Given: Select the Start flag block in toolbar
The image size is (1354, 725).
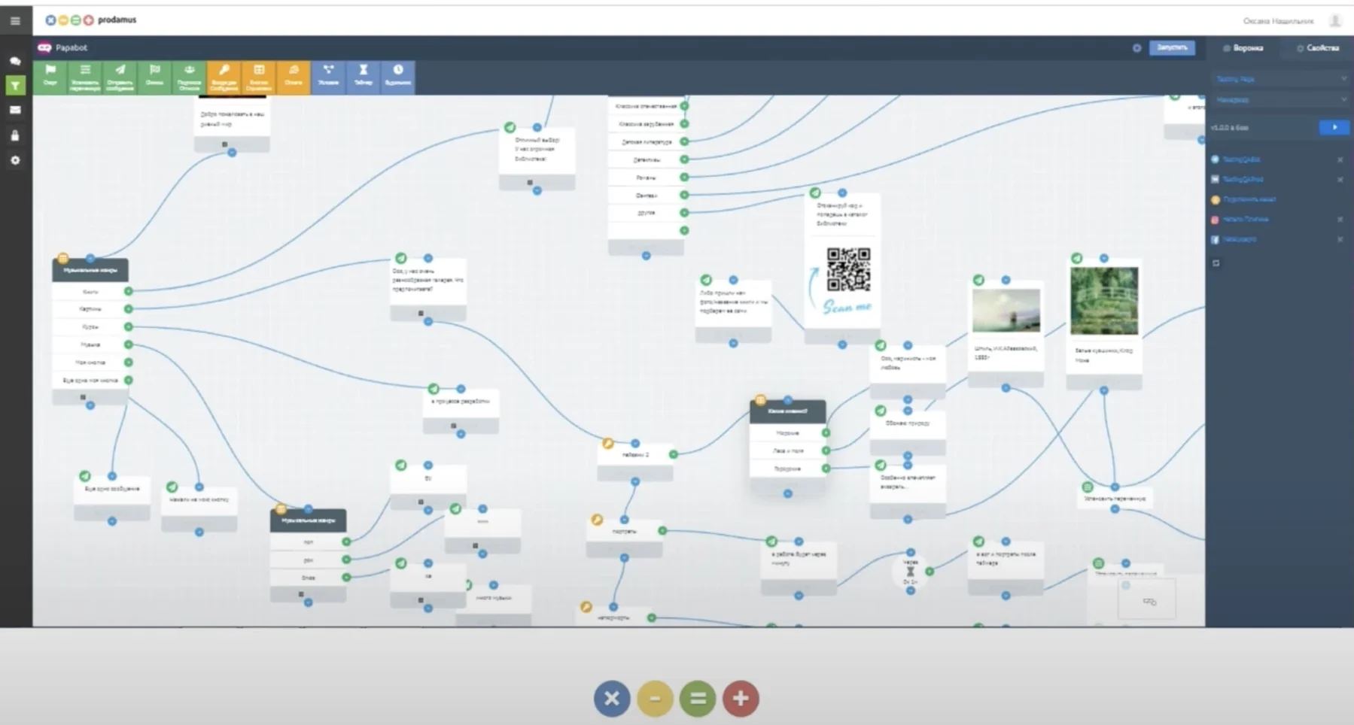Looking at the screenshot, I should point(50,76).
